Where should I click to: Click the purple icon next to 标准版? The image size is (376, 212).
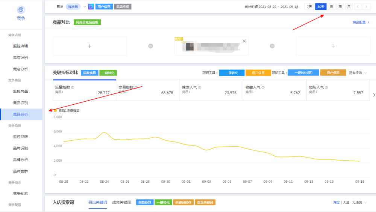point(91,7)
